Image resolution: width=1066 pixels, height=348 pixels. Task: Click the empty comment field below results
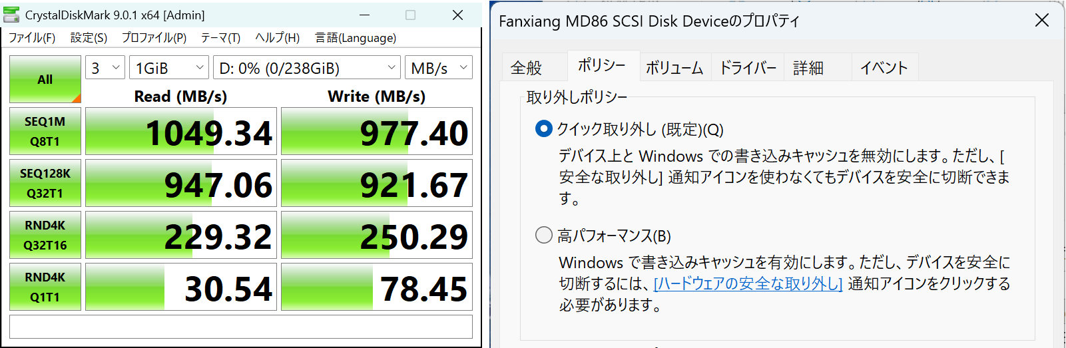tap(240, 327)
